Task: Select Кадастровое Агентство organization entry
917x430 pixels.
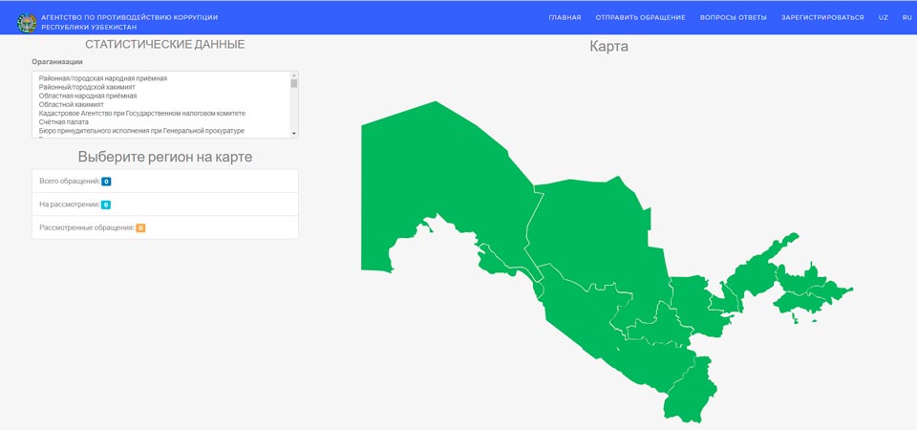Action: tap(141, 113)
